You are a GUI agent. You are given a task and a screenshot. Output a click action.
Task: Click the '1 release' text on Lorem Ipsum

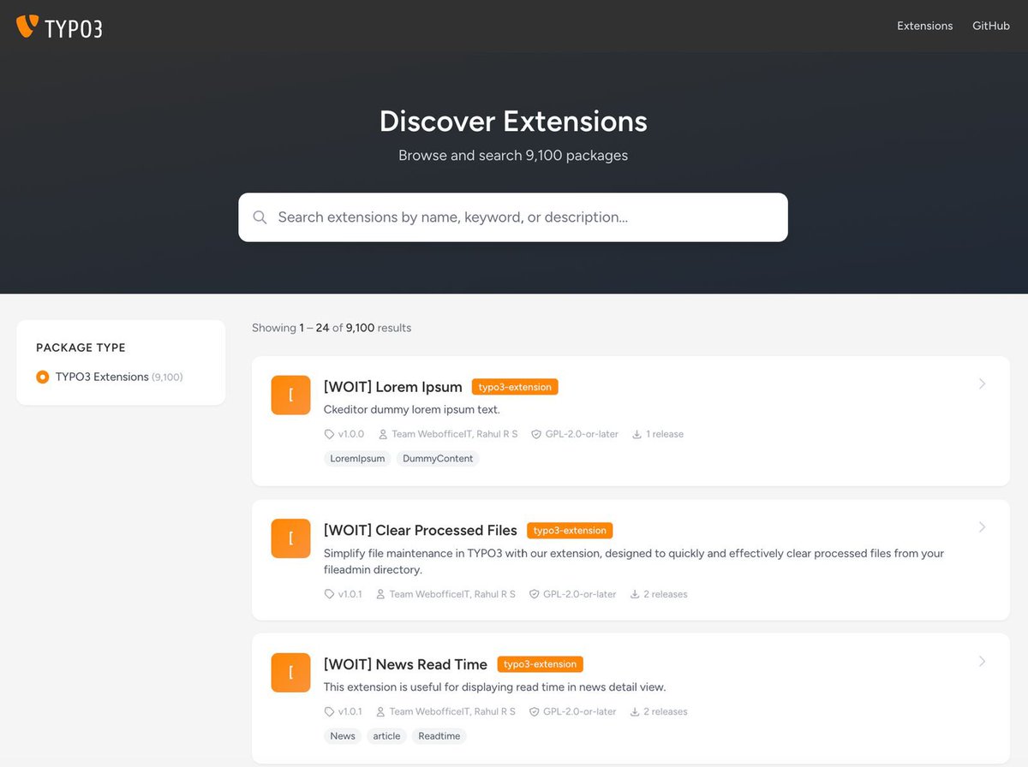(665, 434)
